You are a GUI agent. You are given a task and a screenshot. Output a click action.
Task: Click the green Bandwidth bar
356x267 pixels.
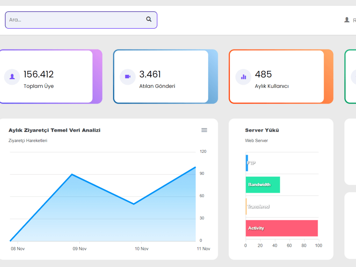click(x=263, y=184)
